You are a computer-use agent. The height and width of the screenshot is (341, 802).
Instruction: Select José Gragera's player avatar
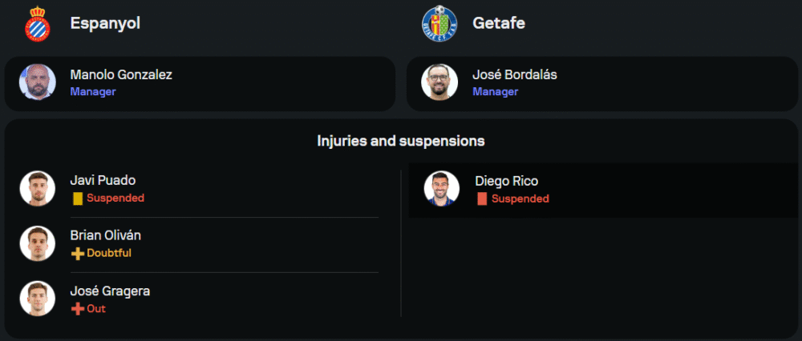[x=38, y=299]
